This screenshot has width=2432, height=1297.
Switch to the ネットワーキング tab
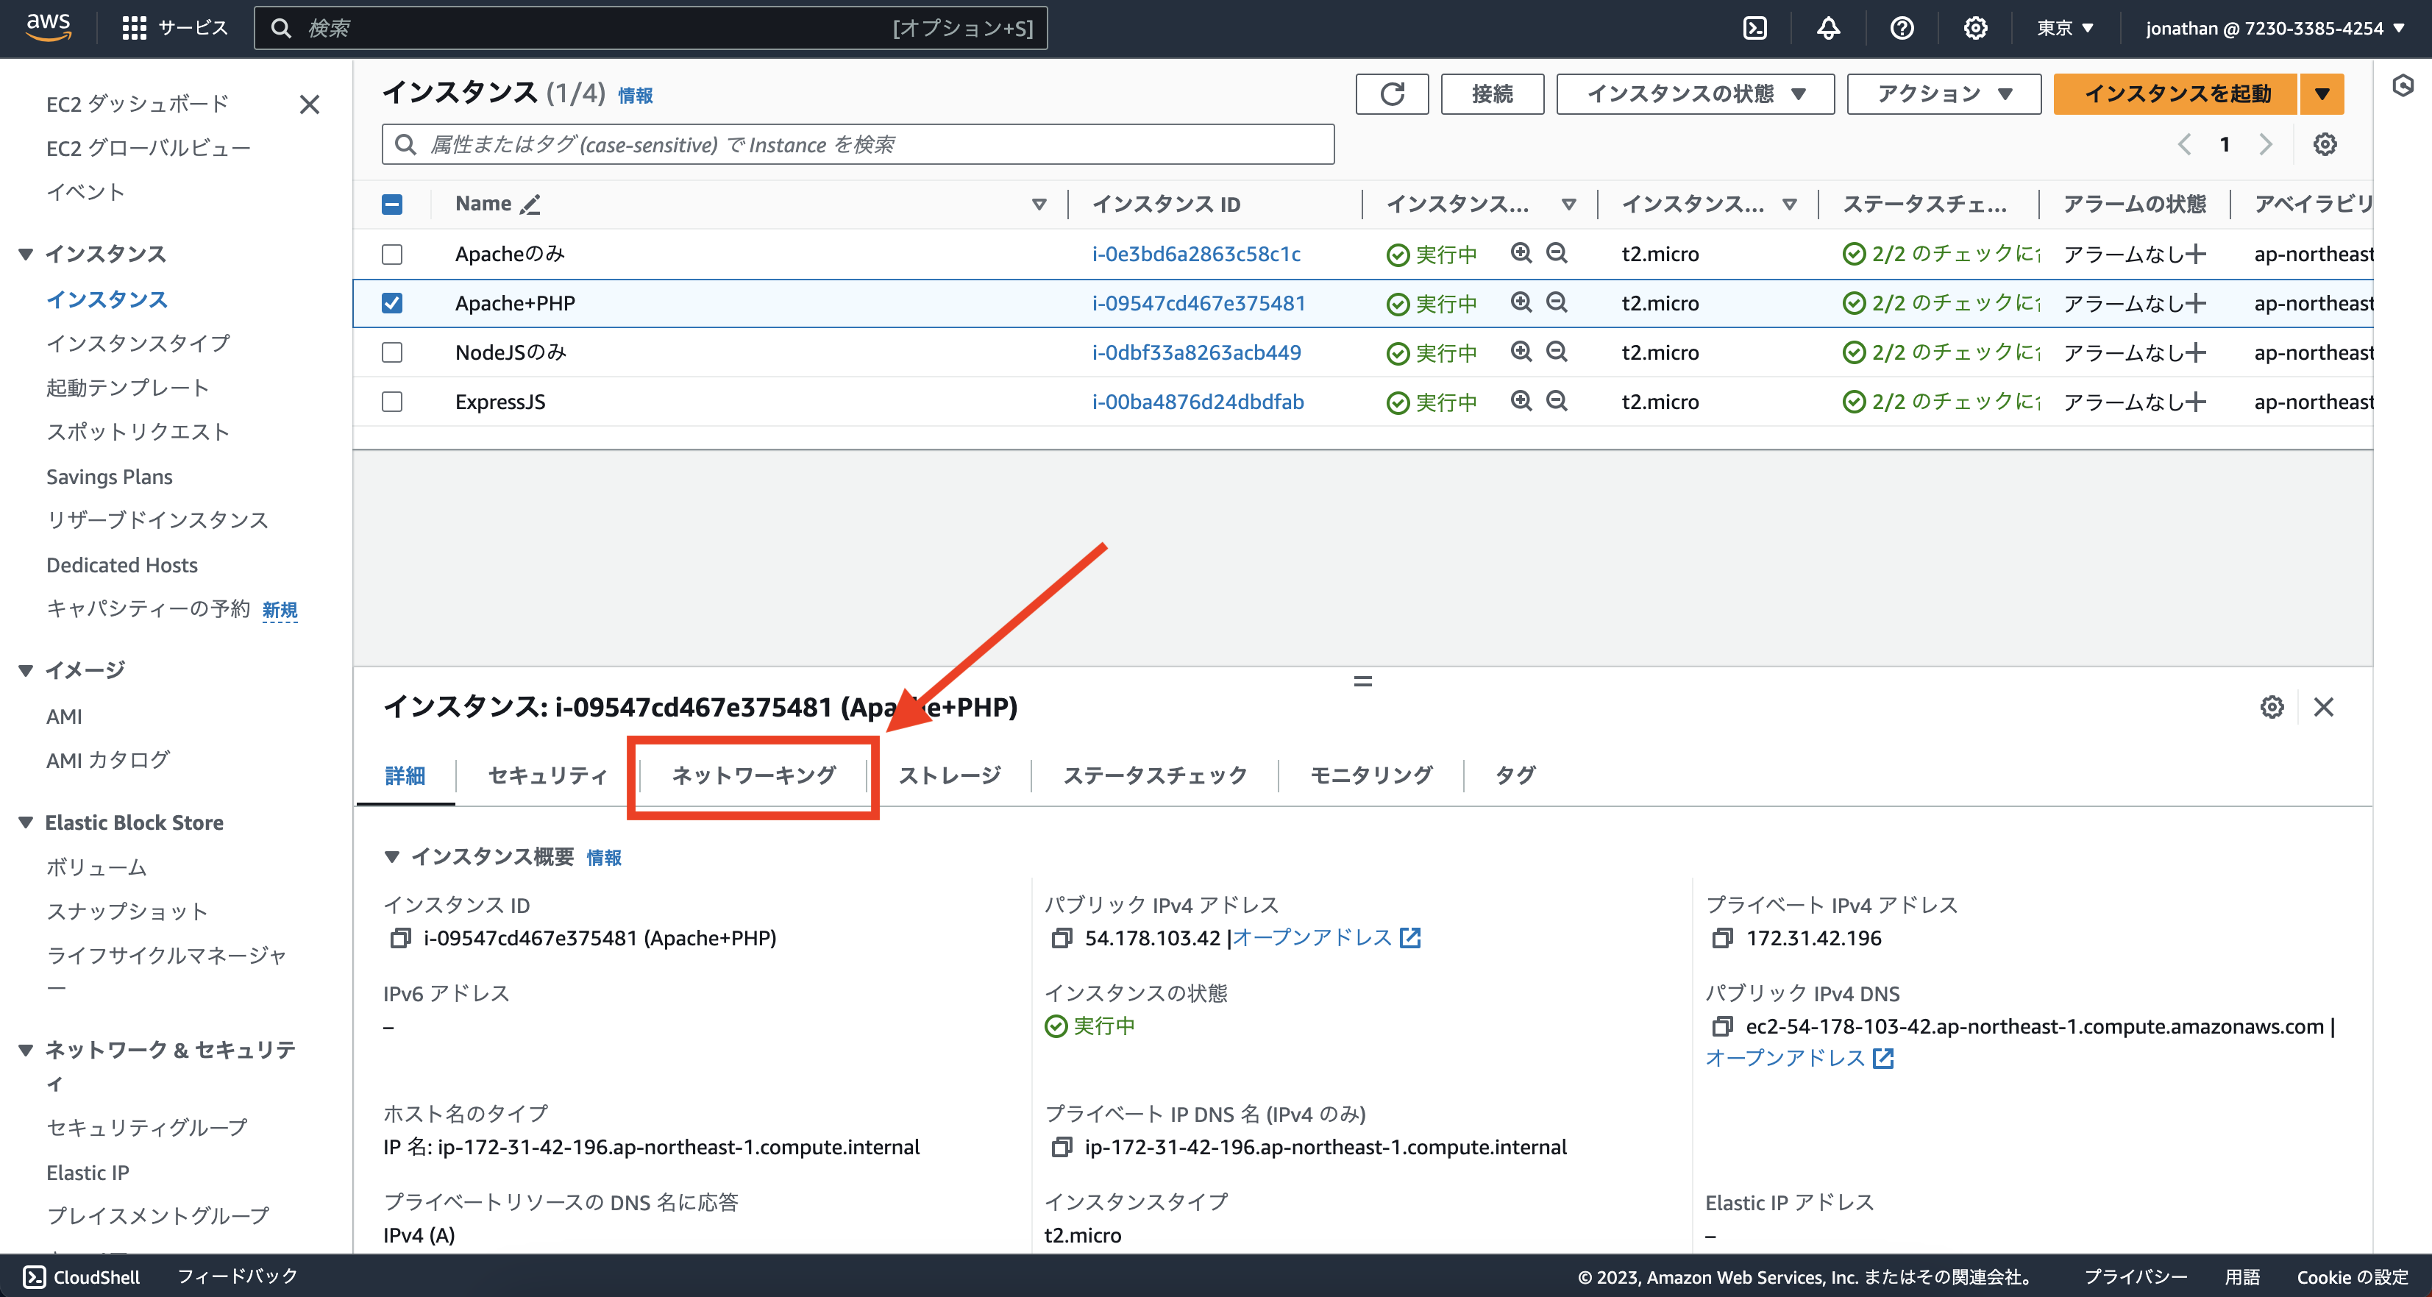(753, 775)
